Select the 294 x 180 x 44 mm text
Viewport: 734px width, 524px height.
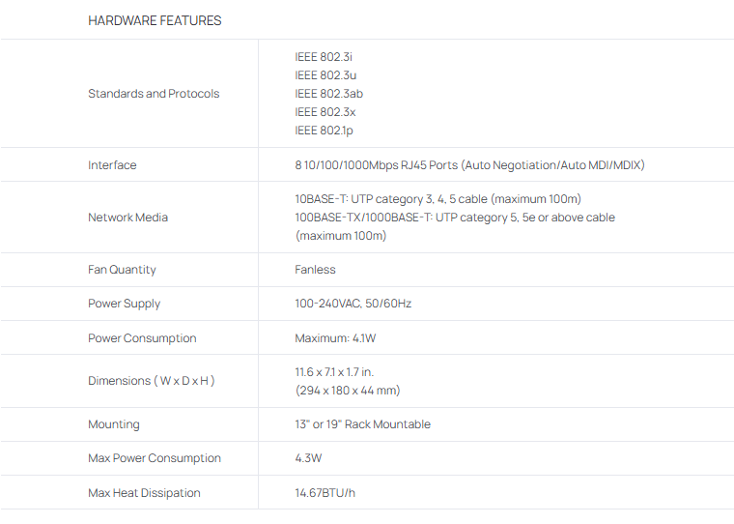(347, 391)
